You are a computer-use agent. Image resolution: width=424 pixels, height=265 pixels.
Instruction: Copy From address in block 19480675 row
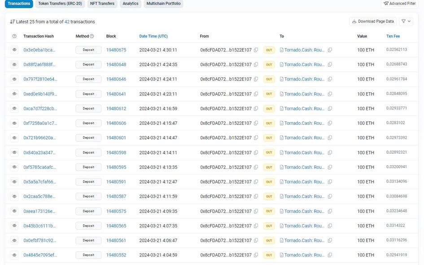256,50
